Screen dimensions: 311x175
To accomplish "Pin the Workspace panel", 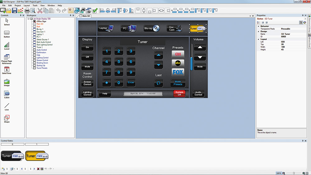I will (x=70, y=15).
